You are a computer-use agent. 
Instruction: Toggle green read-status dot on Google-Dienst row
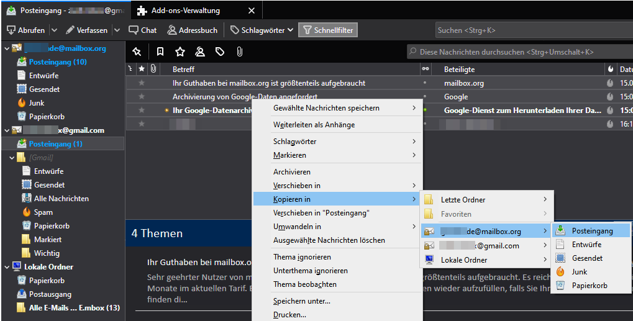point(425,110)
